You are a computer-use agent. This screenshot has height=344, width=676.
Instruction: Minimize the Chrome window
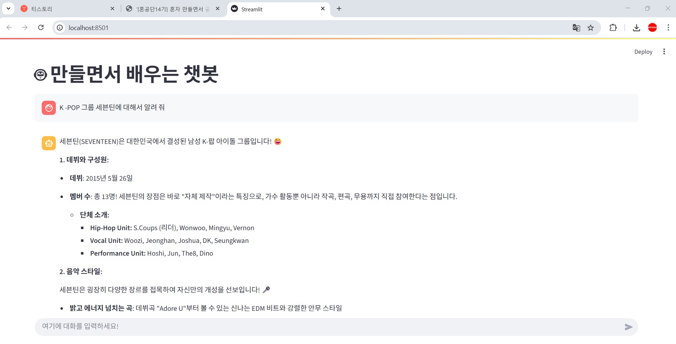[x=628, y=8]
